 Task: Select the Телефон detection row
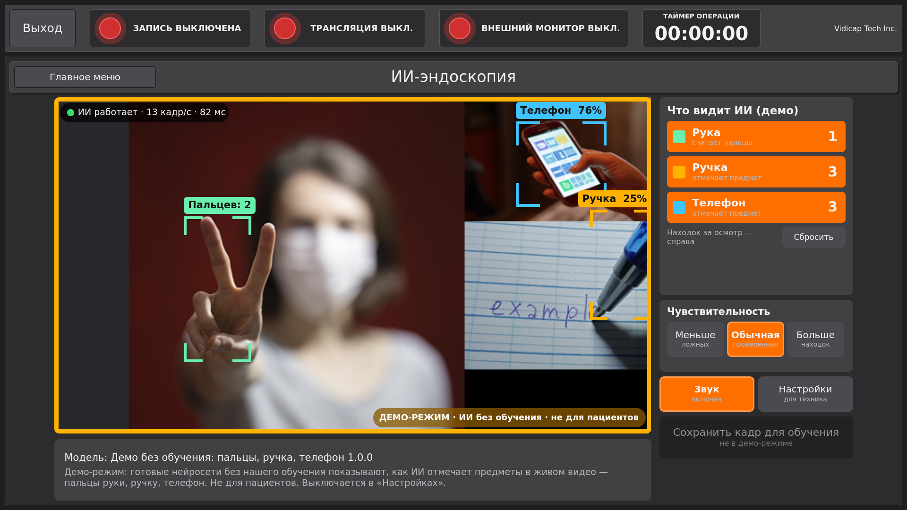tap(756, 207)
